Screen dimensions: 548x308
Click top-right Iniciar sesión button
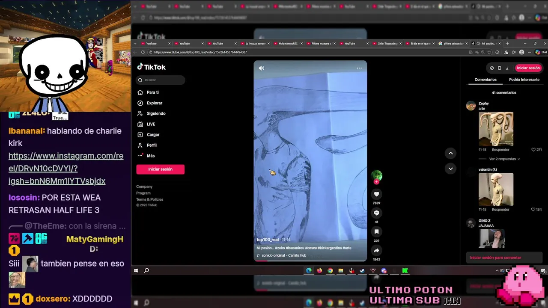point(528,68)
